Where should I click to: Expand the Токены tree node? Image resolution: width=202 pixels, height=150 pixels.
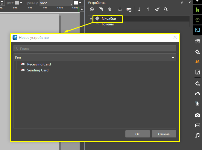click(97, 24)
